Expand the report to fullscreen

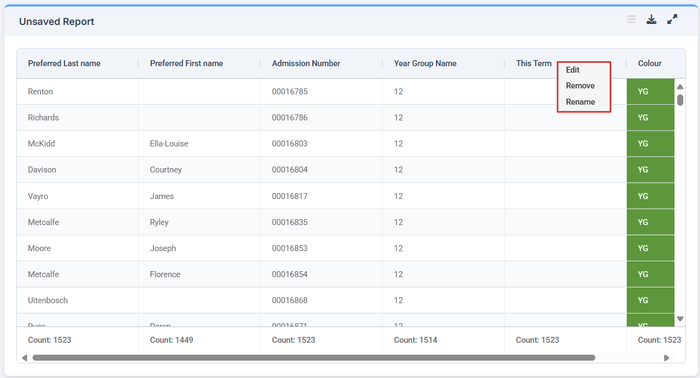coord(672,18)
